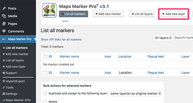Image resolution: width=193 pixels, height=103 pixels.
Task: Click the Add new marker header button
Action: pos(108,14)
